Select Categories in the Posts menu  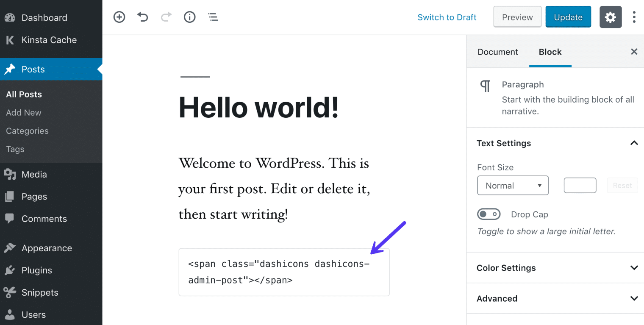tap(27, 131)
